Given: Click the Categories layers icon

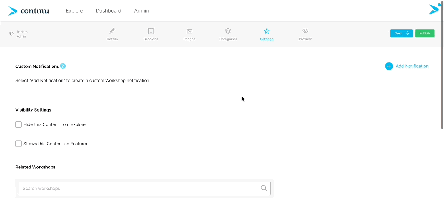Looking at the screenshot, I should point(228,31).
